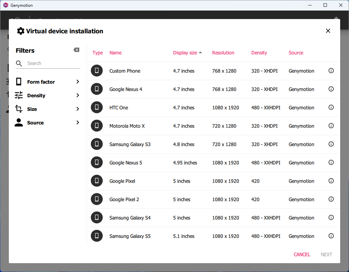
Task: Sort the list by Resolution column
Action: [x=223, y=53]
